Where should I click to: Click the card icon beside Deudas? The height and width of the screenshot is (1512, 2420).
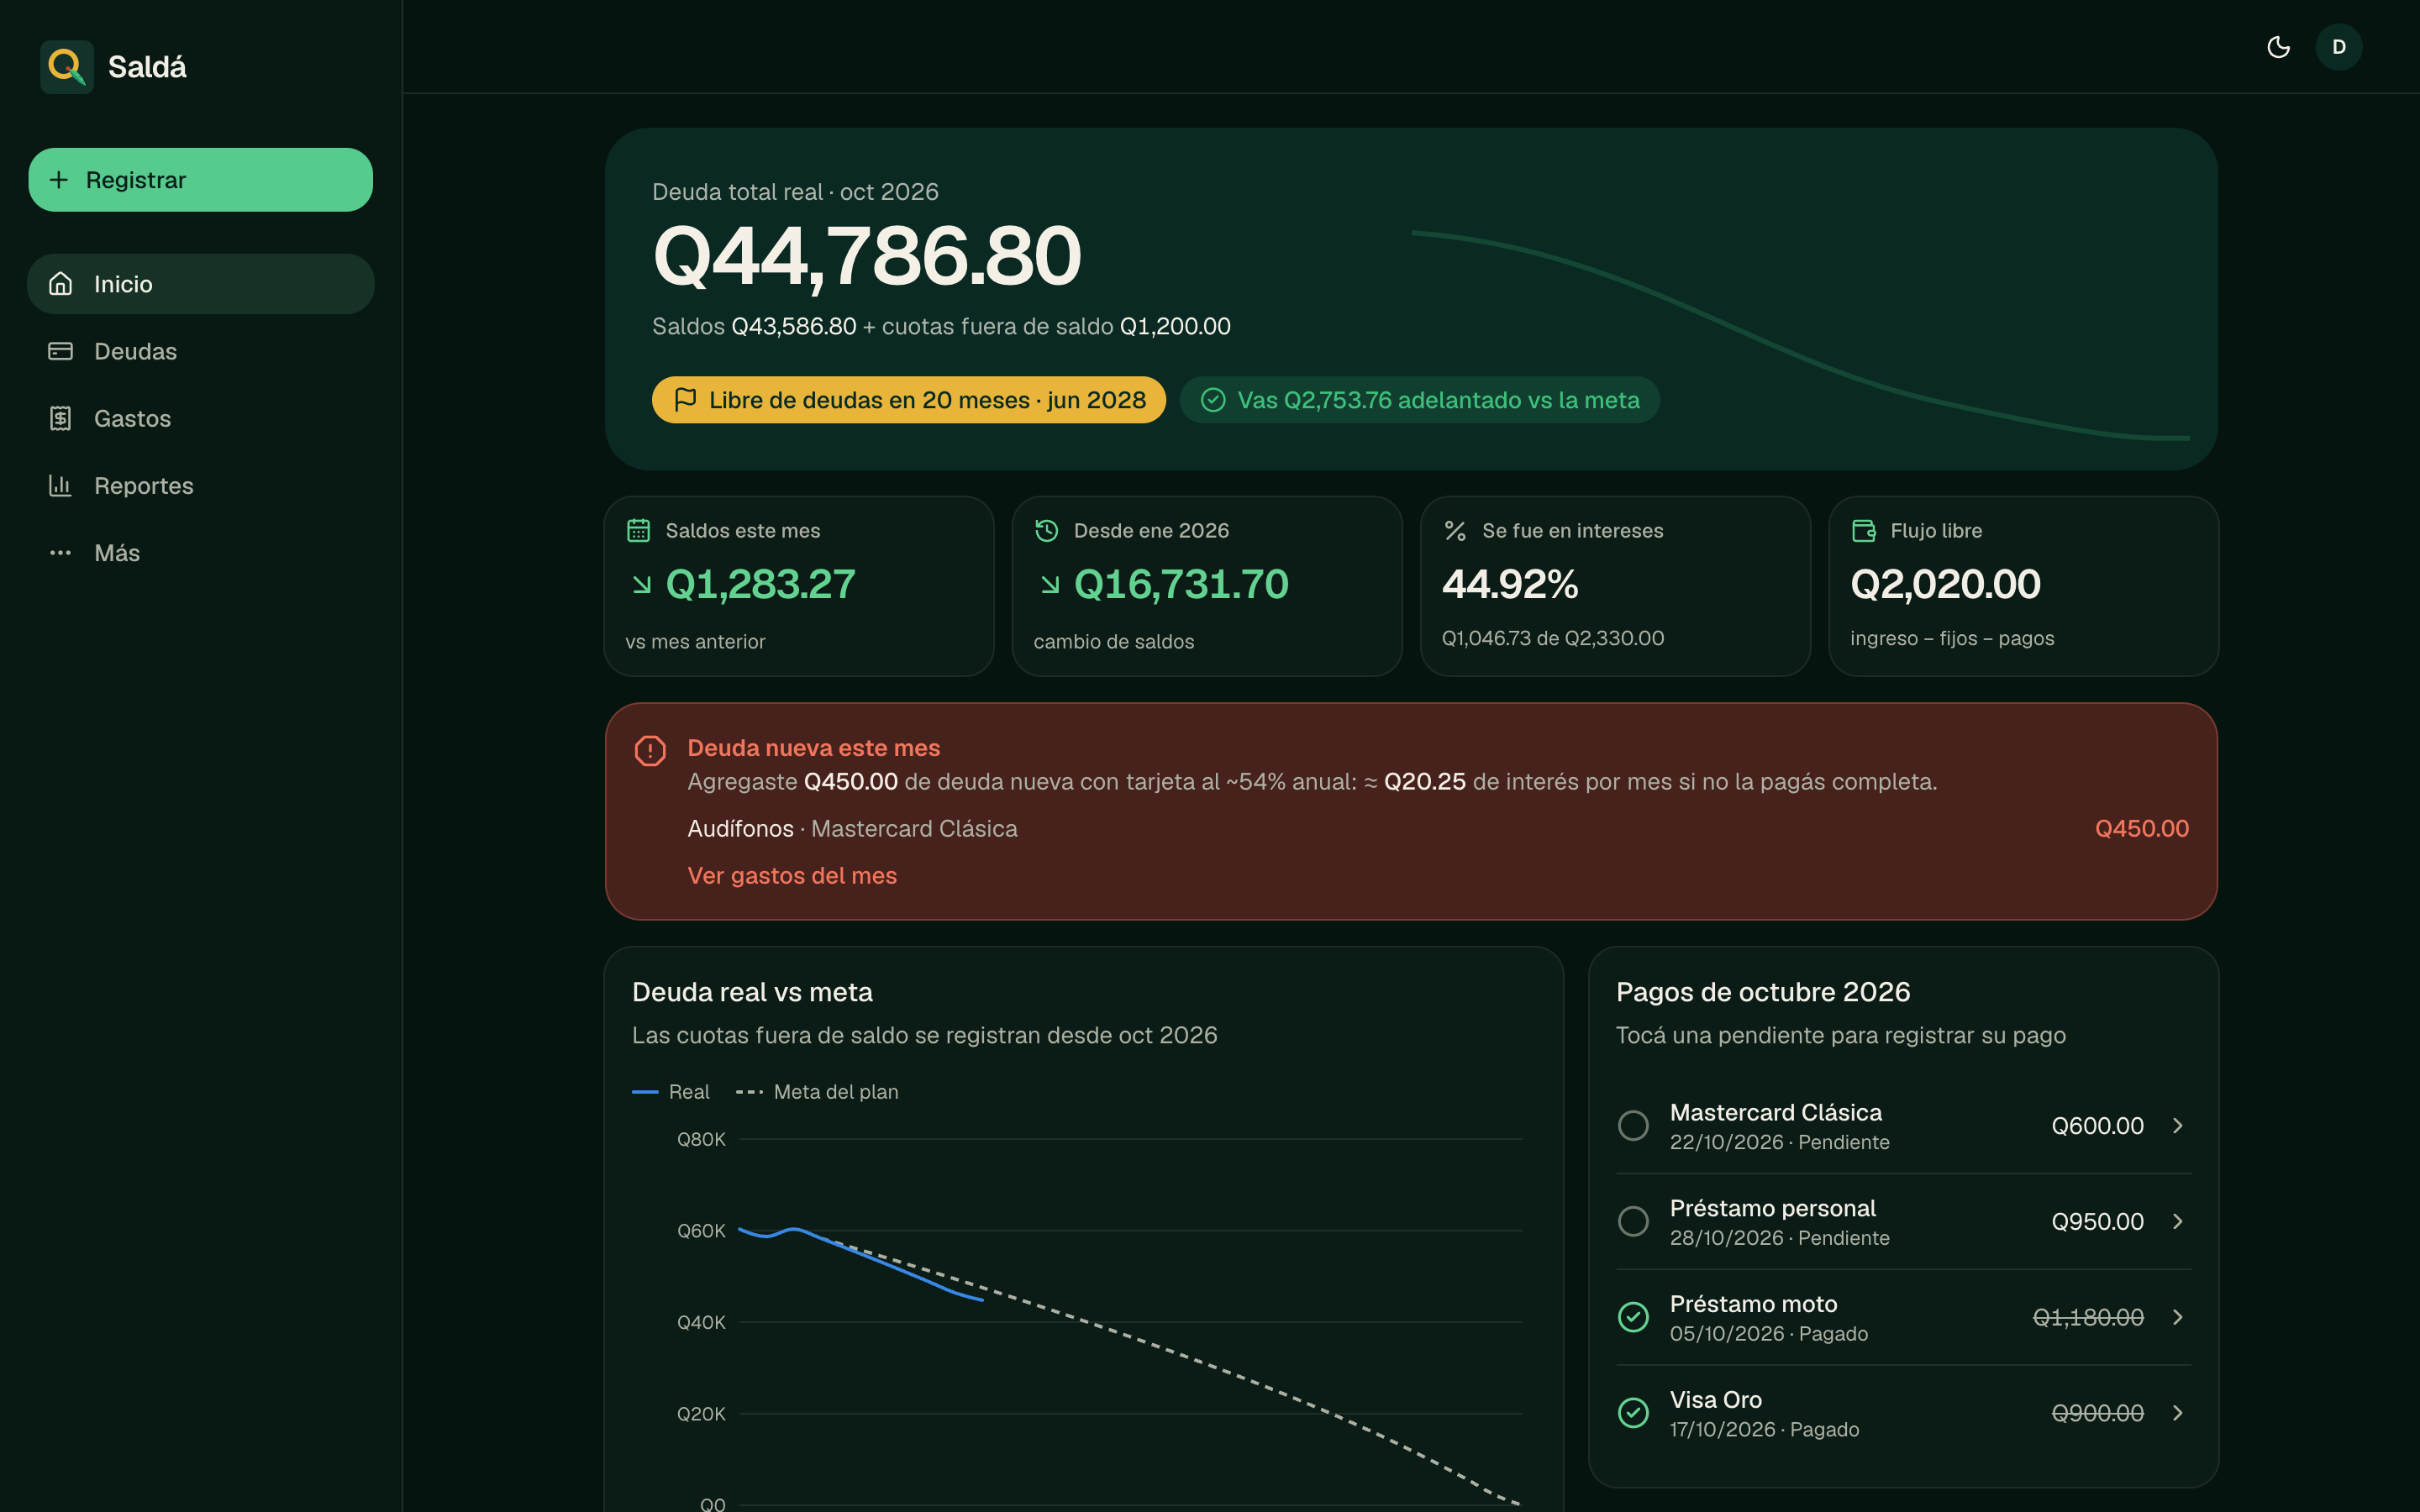pos(61,351)
